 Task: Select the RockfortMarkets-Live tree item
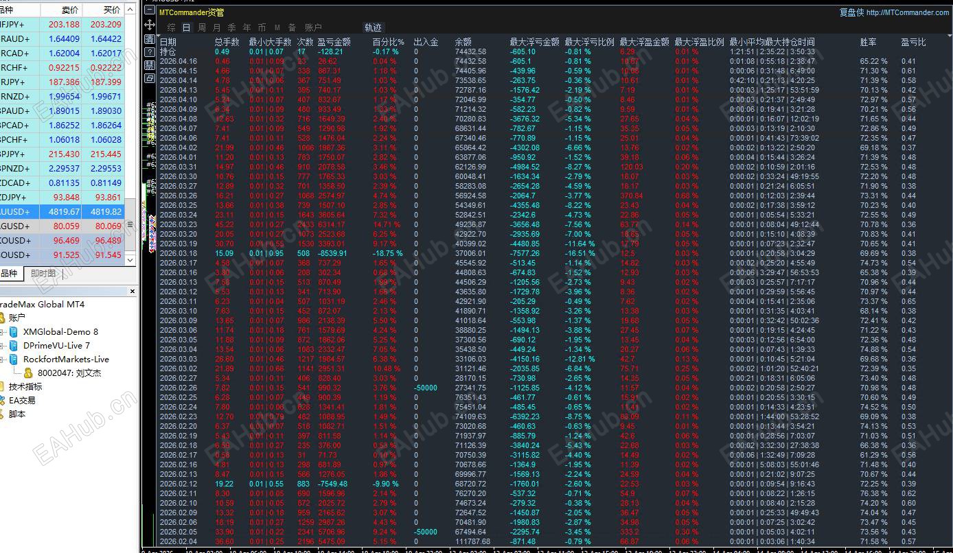click(66, 359)
